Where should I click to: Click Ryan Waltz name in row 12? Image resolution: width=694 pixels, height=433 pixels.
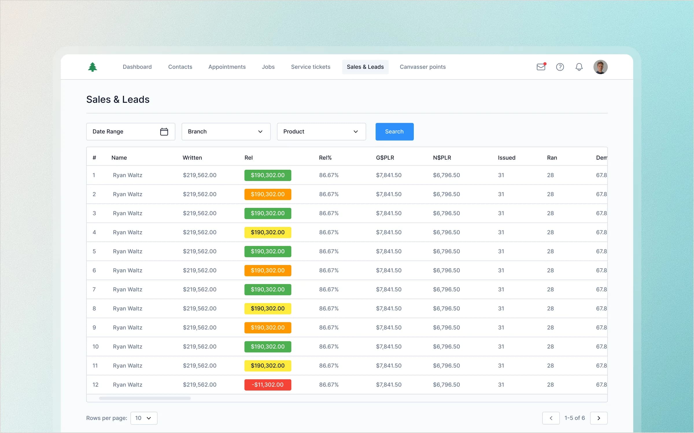pyautogui.click(x=128, y=385)
